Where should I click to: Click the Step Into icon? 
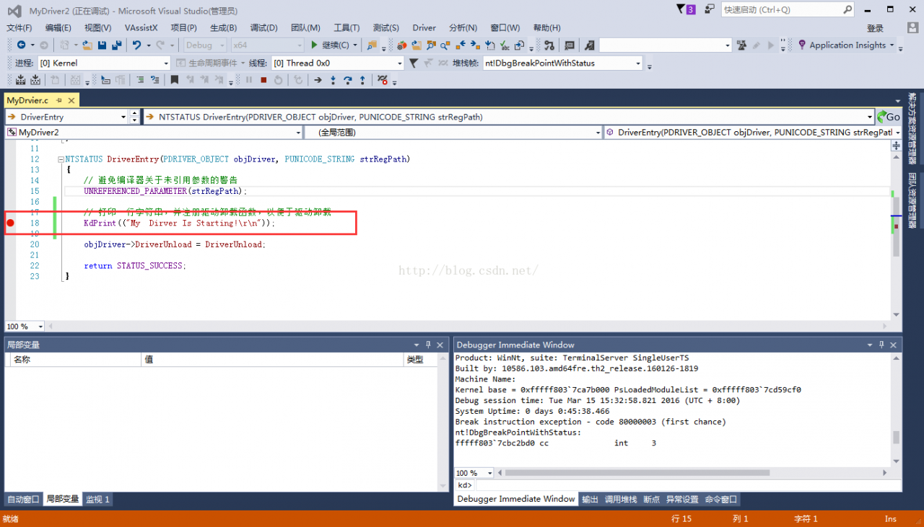(x=333, y=80)
